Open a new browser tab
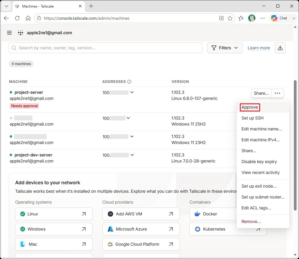The width and height of the screenshot is (299, 259). (x=91, y=6)
